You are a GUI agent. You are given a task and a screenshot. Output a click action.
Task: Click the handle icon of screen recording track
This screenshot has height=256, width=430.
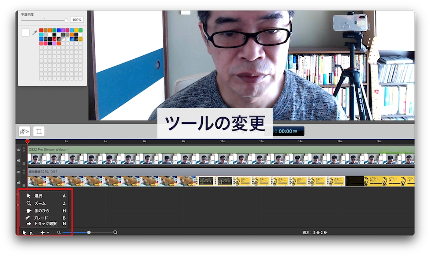pos(24,185)
